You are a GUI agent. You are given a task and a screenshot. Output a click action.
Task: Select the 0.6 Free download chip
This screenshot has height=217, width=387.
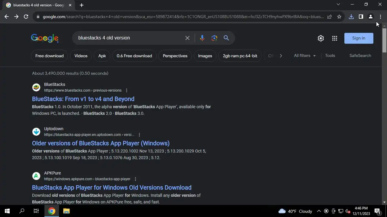[134, 56]
